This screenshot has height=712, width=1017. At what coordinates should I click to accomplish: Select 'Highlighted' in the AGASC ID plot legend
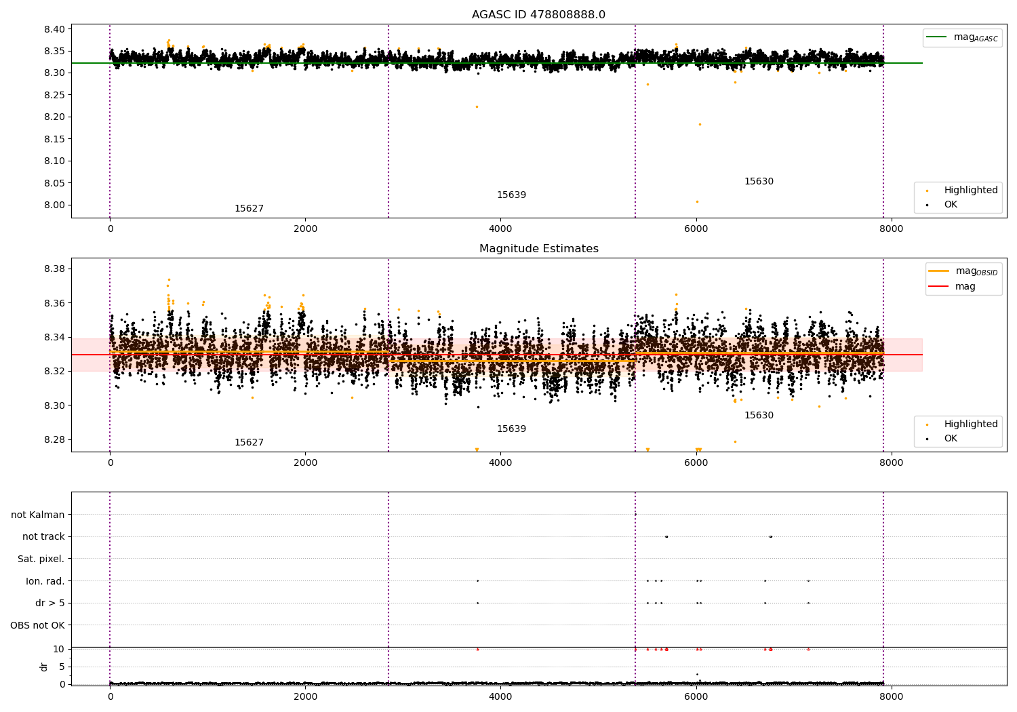[962, 191]
